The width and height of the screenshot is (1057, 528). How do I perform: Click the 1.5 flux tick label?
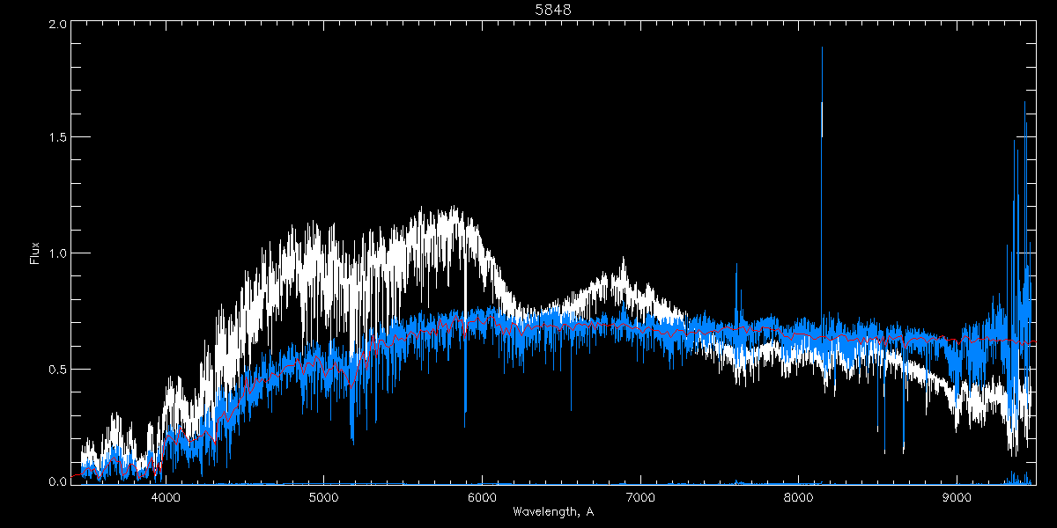point(57,138)
